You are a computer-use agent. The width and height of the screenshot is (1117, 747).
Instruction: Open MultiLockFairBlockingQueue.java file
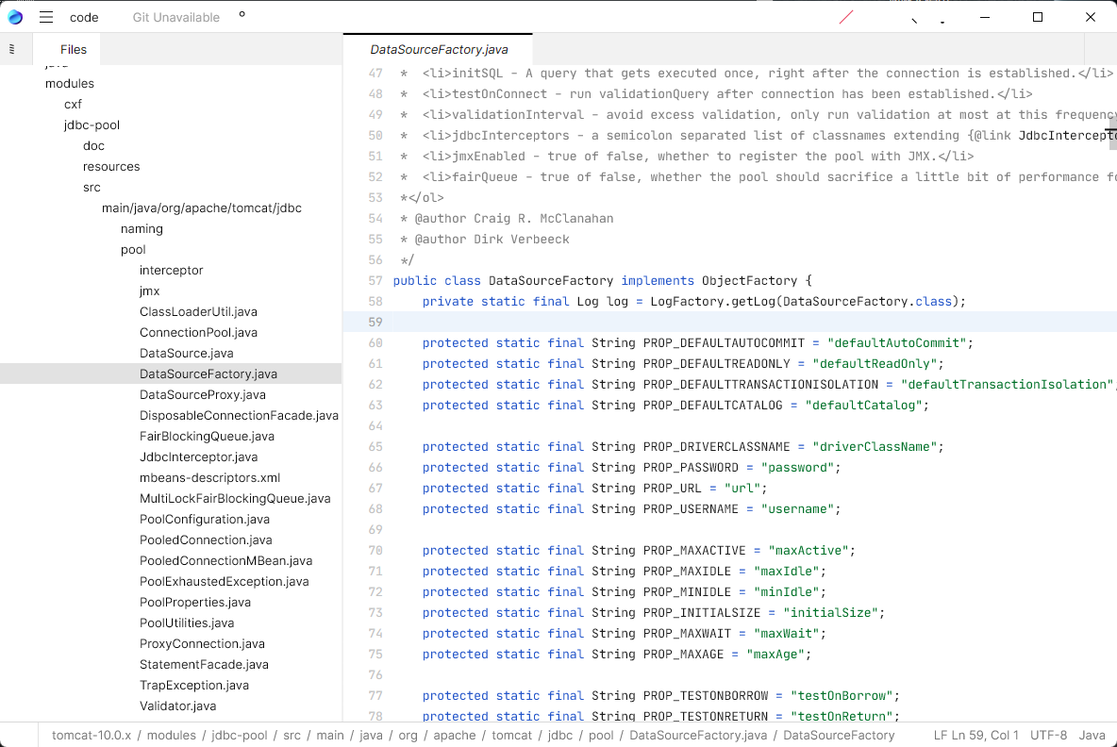[x=235, y=498]
